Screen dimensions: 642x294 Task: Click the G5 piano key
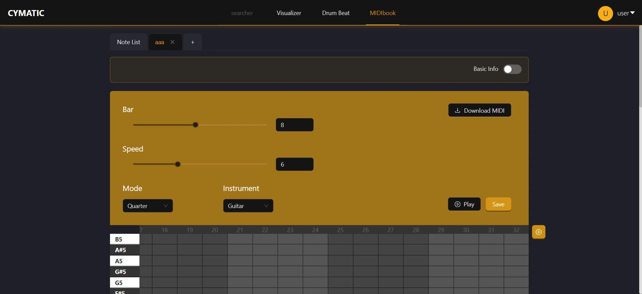pos(125,282)
